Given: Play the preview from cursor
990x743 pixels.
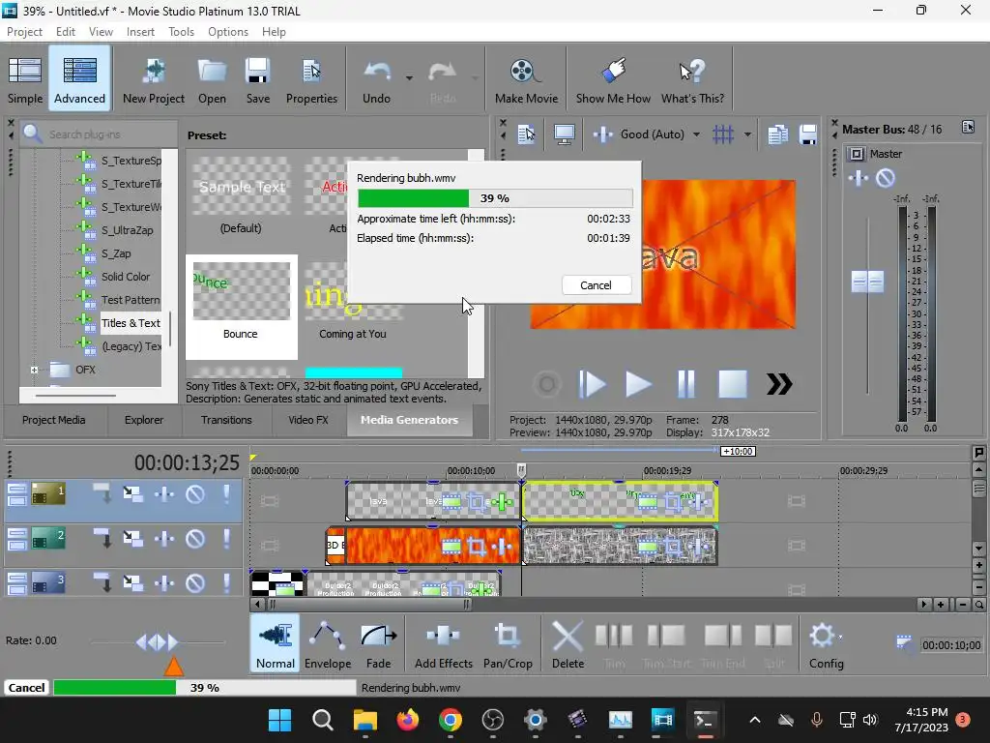Looking at the screenshot, I should point(638,383).
